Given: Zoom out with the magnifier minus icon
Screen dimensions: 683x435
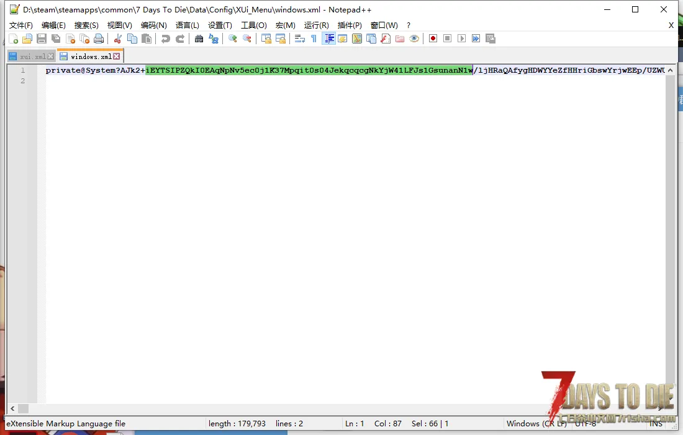Looking at the screenshot, I should coord(247,39).
